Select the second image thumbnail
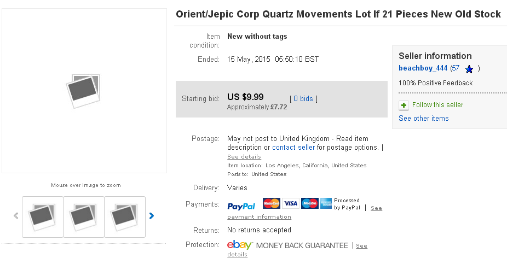The width and height of the screenshot is (507, 264). tap(84, 216)
